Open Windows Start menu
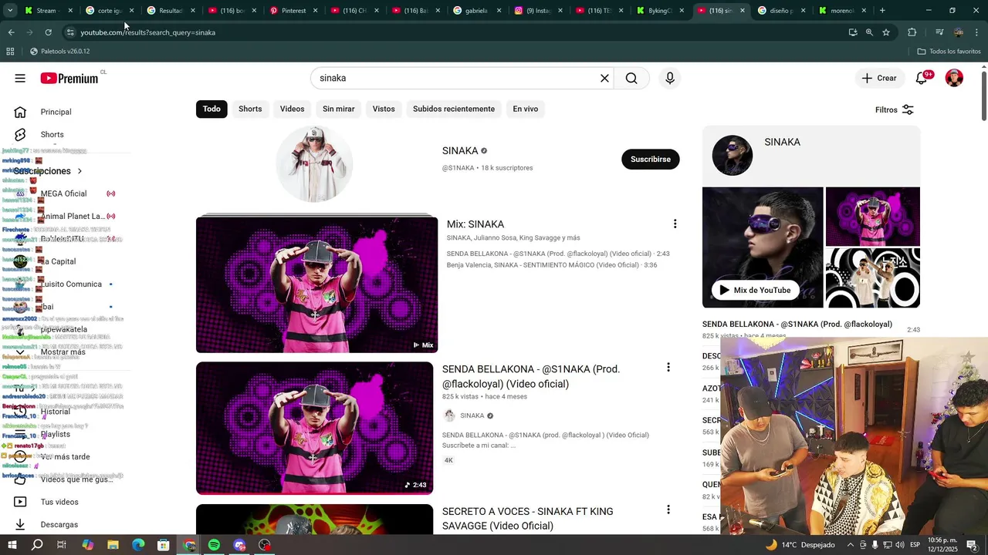 point(12,545)
